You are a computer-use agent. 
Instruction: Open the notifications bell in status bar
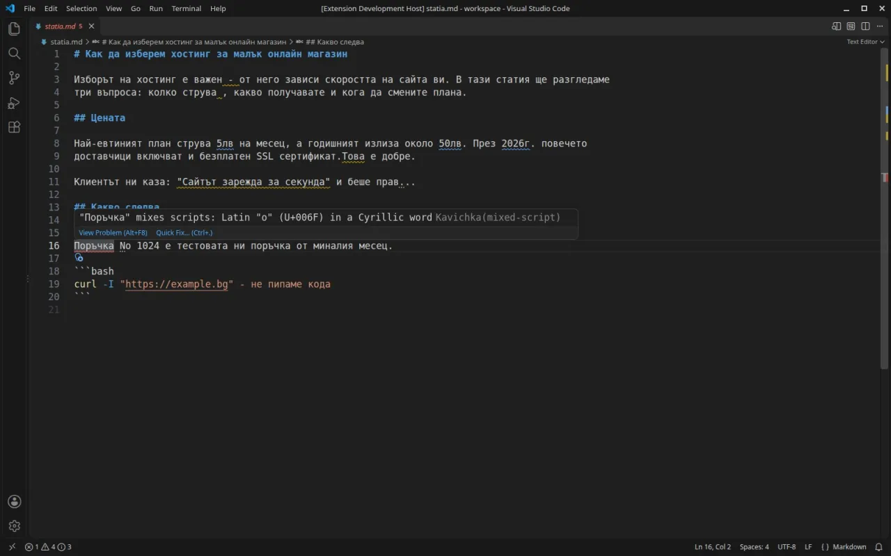click(x=878, y=547)
